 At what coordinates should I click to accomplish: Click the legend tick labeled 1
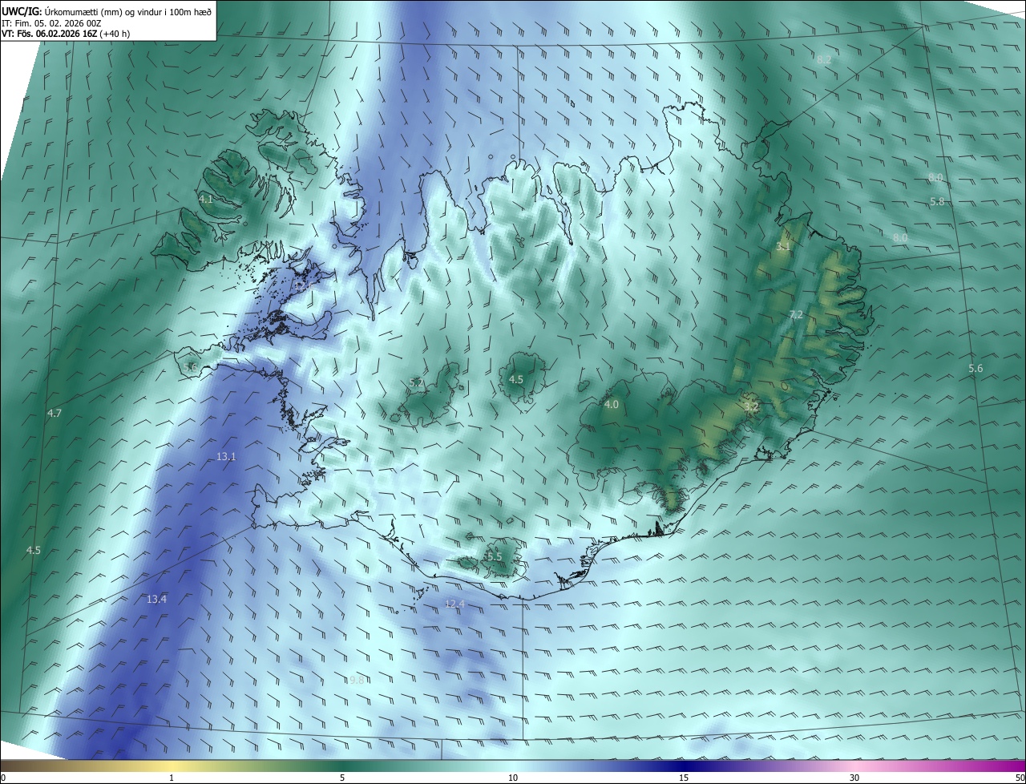tap(172, 778)
